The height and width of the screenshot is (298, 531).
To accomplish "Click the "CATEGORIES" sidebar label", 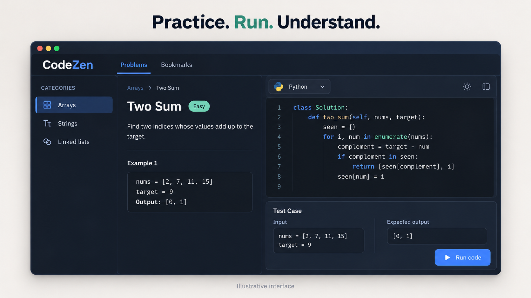I will (58, 88).
